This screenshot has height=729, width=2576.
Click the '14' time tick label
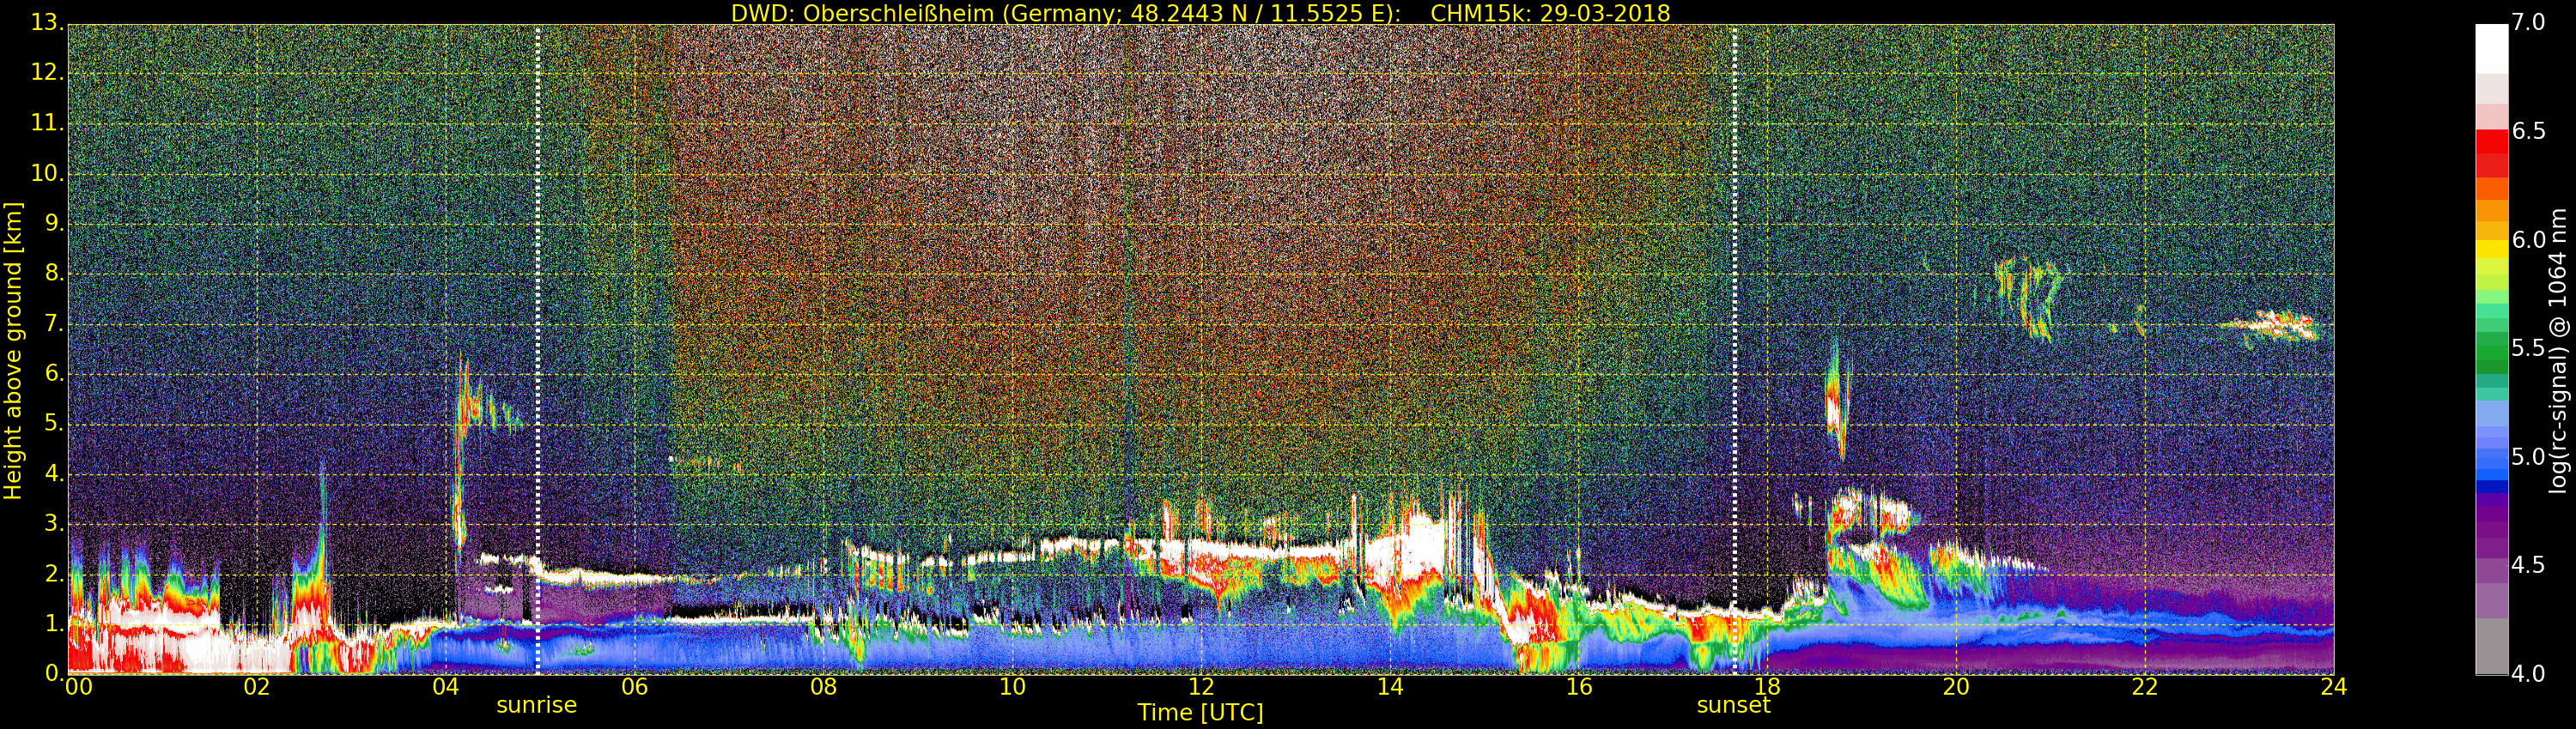(x=1390, y=687)
